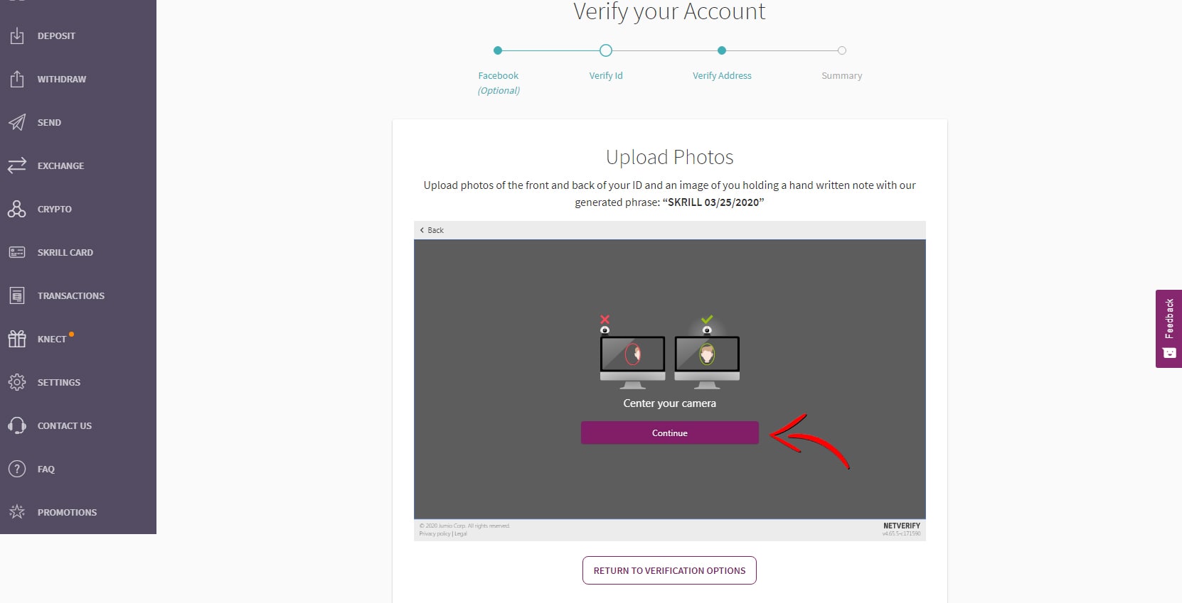Click the Exchange arrows icon
The height and width of the screenshot is (603, 1182).
click(x=17, y=165)
